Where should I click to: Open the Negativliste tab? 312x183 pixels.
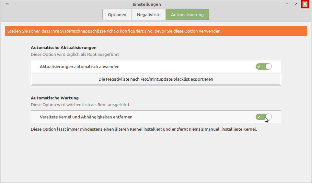[x=148, y=15]
